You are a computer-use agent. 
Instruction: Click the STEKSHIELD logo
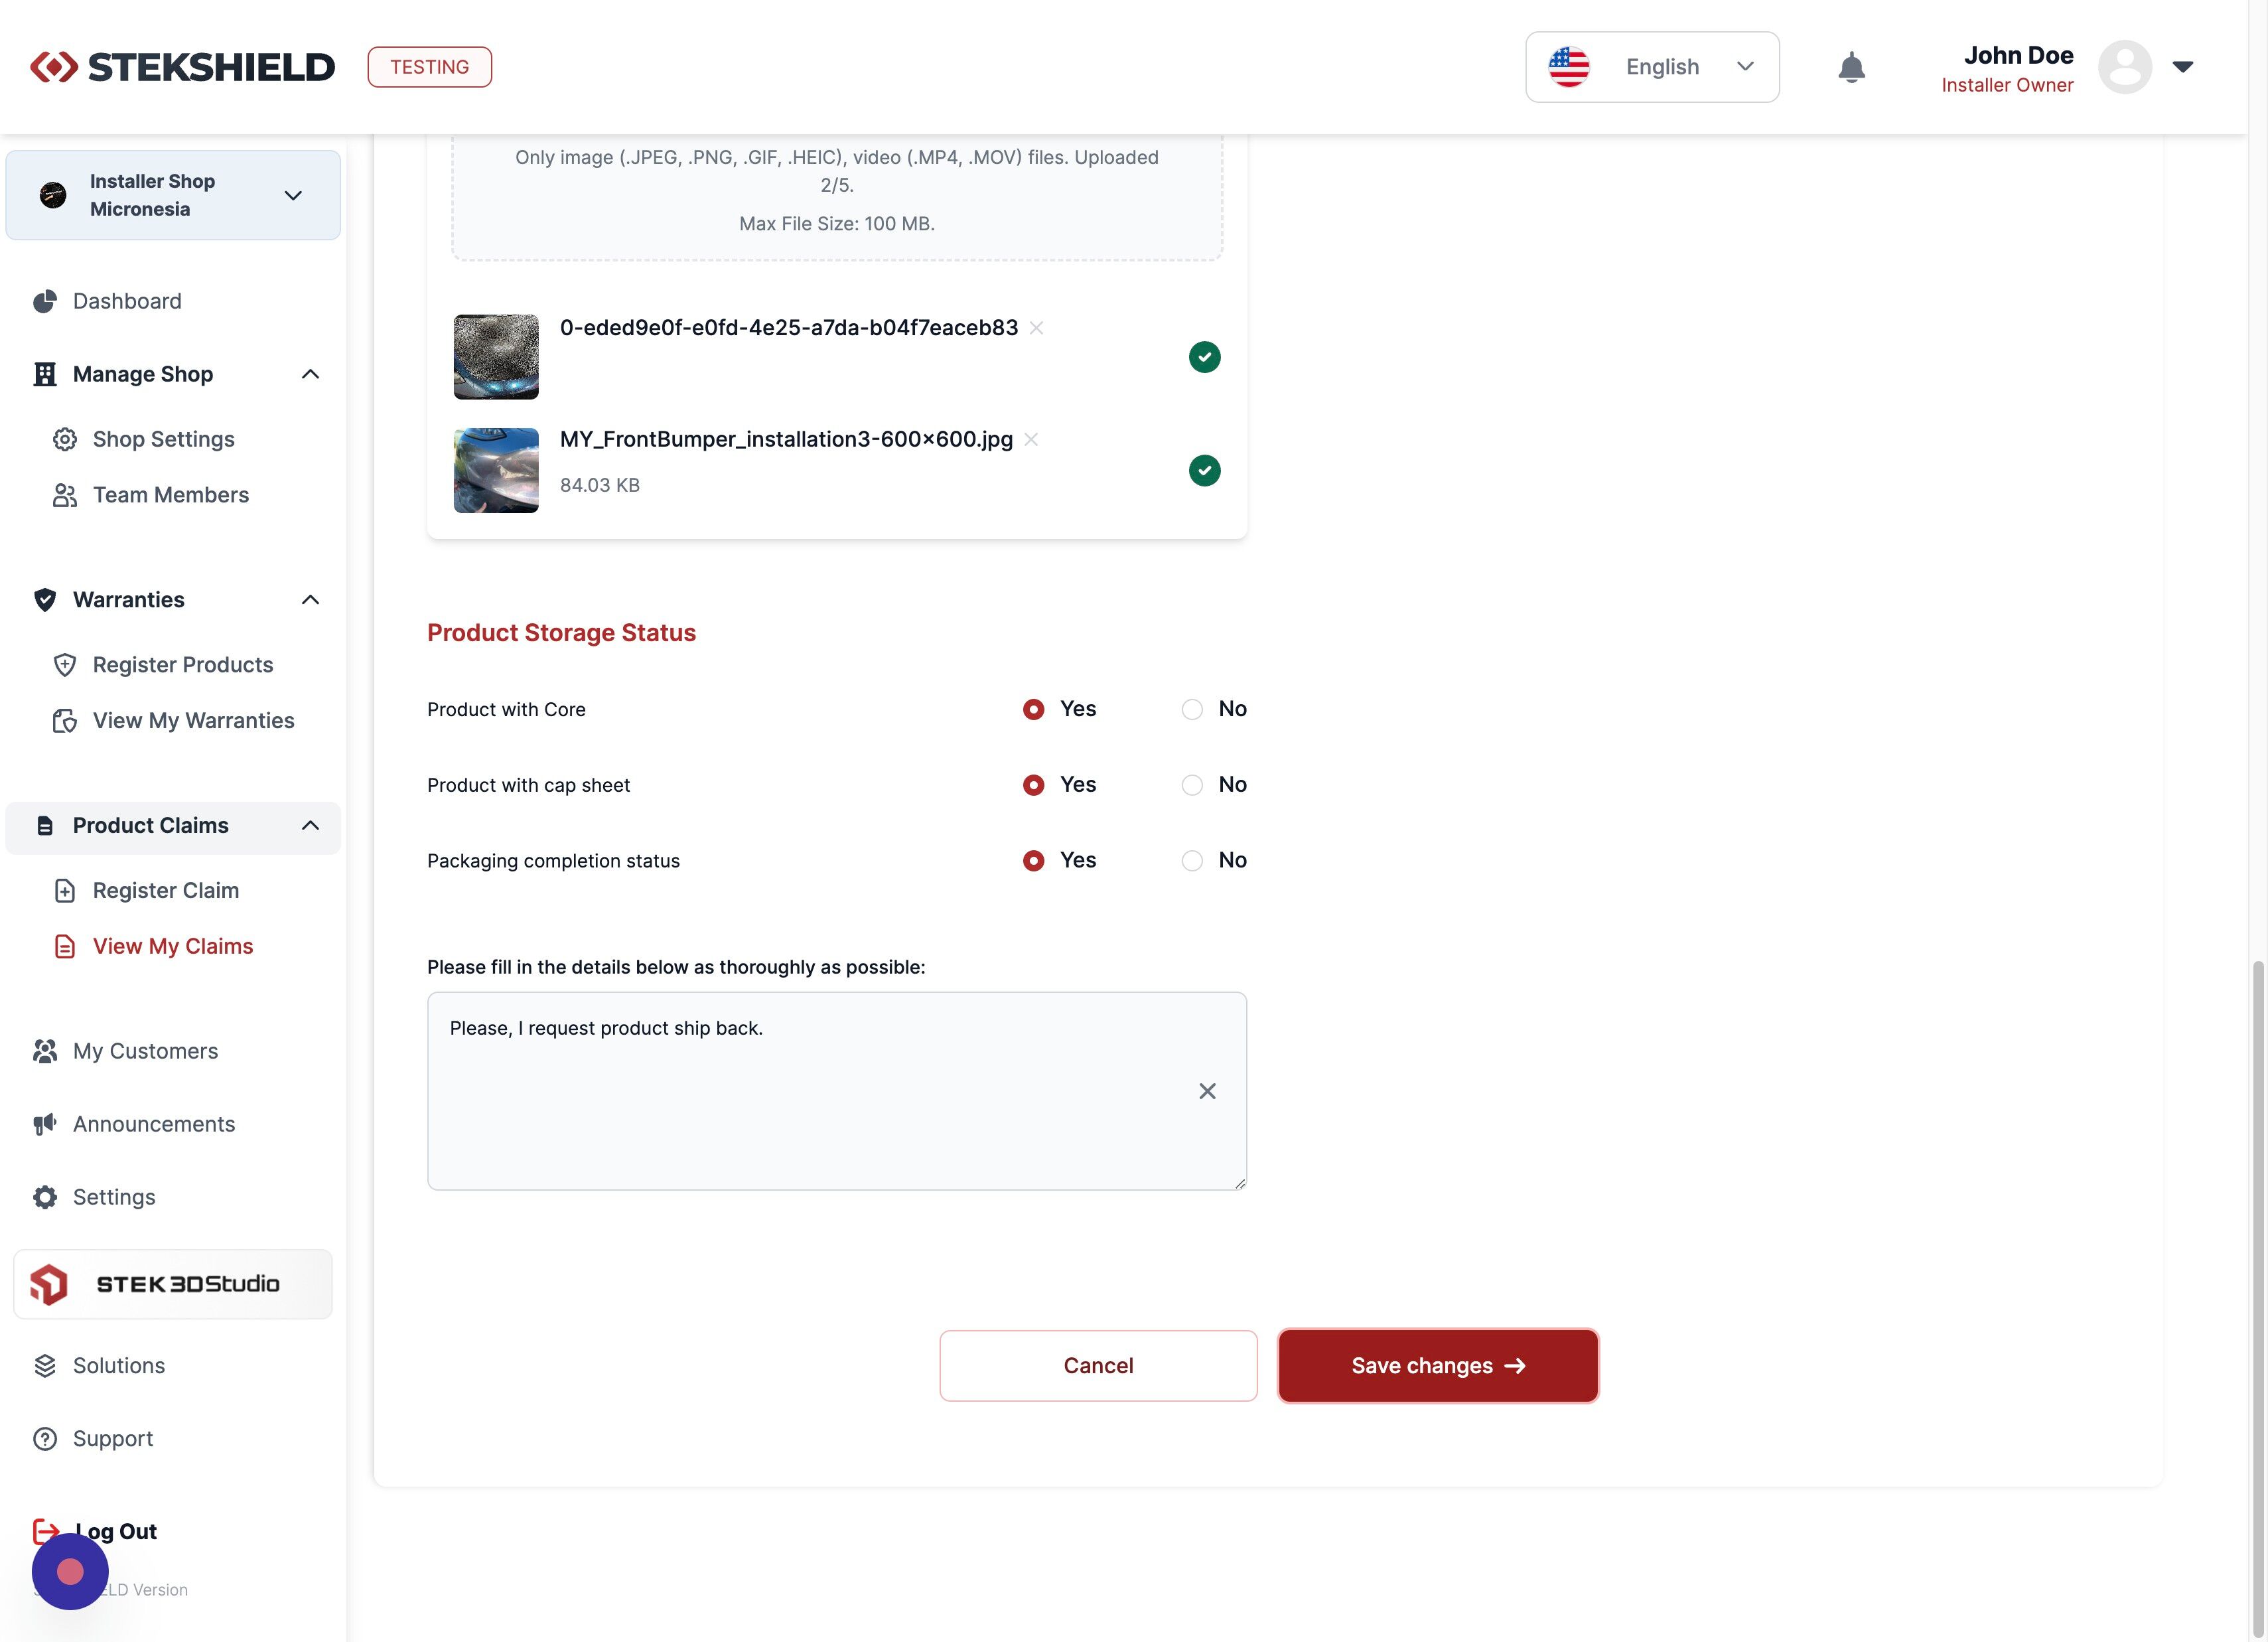pyautogui.click(x=182, y=67)
